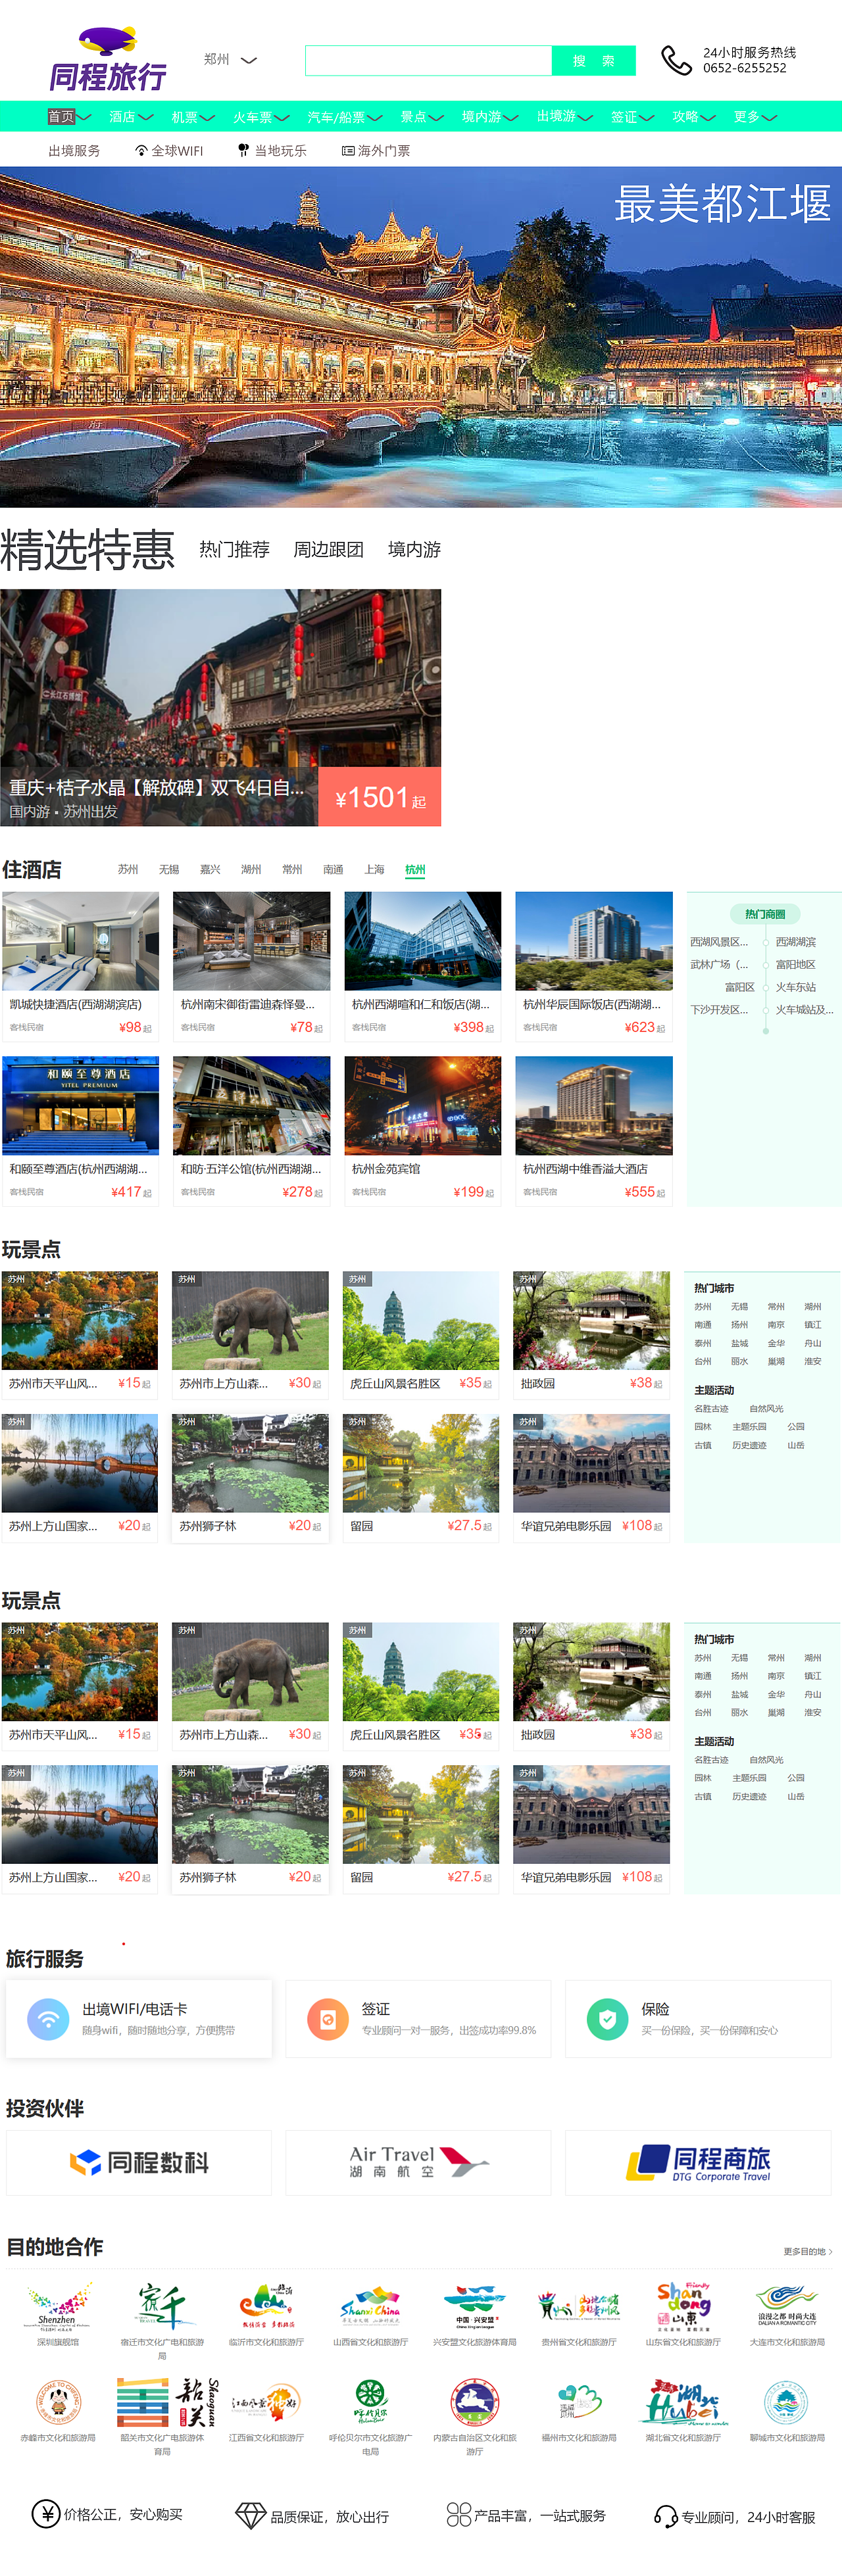Image resolution: width=842 pixels, height=2576 pixels.
Task: Focus the search input field
Action: [x=428, y=61]
